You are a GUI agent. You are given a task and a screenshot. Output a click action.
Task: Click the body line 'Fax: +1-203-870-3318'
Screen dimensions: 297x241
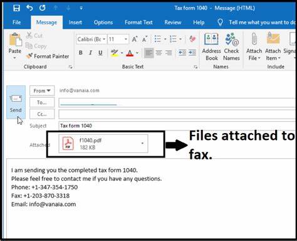coord(40,196)
